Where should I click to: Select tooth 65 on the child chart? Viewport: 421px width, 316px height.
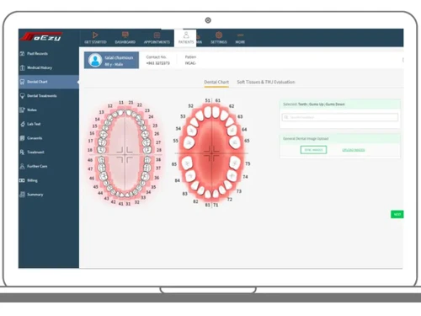pyautogui.click(x=235, y=142)
